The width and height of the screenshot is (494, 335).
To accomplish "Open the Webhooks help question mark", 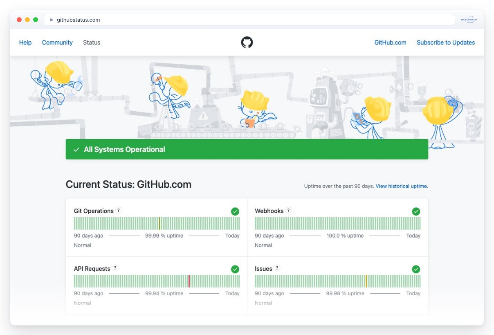I will [x=288, y=210].
